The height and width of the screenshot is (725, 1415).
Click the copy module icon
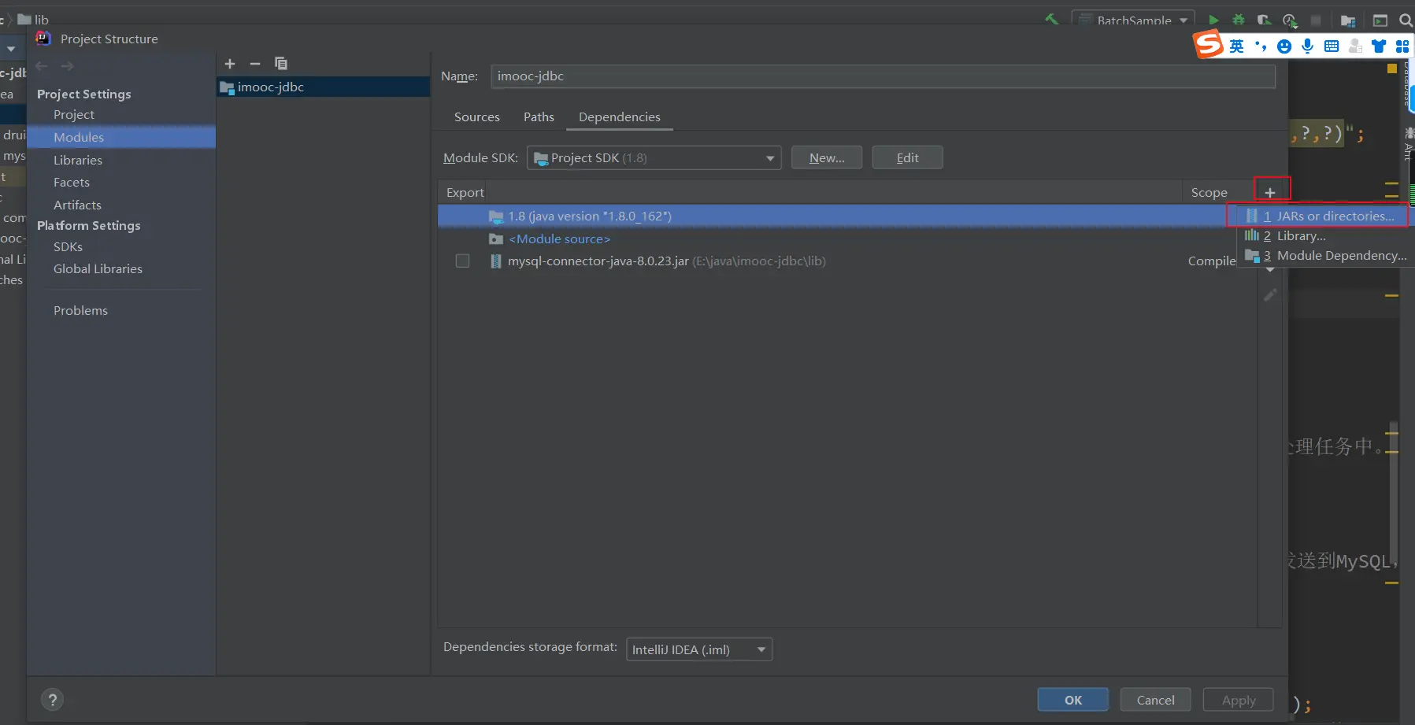281,64
